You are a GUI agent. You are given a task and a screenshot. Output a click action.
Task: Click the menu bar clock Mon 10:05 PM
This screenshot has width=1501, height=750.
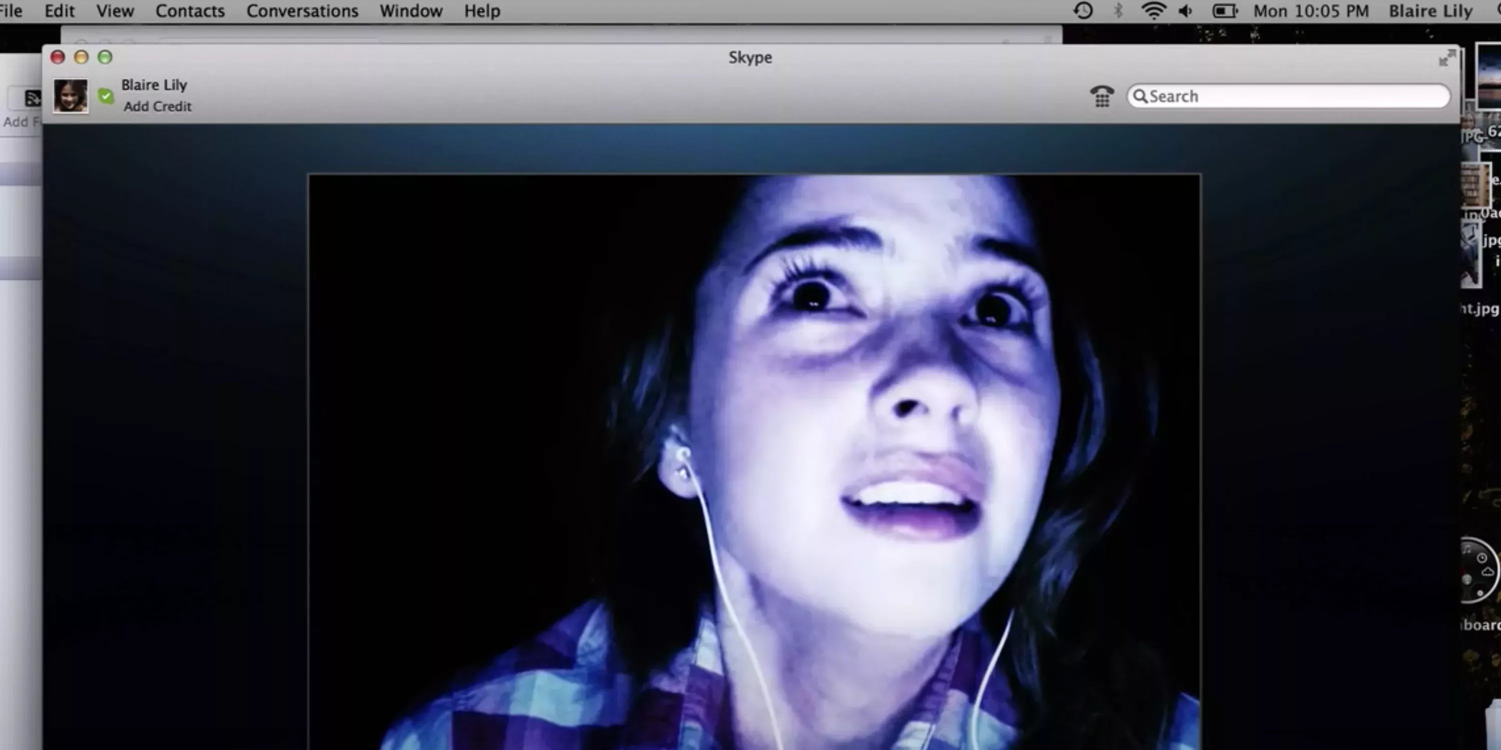tap(1310, 10)
